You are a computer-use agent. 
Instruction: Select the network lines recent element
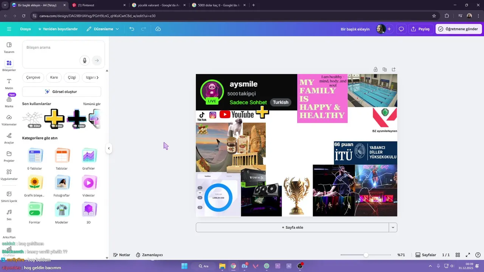(x=32, y=119)
